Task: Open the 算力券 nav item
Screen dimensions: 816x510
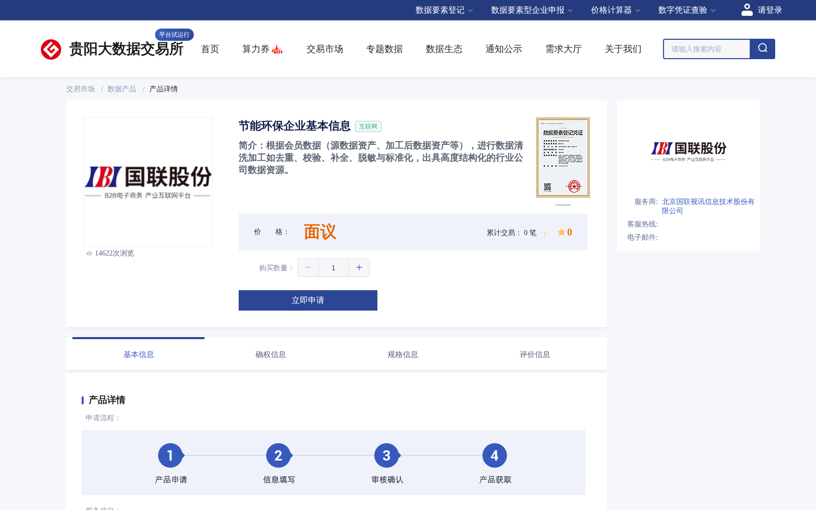Action: 256,49
